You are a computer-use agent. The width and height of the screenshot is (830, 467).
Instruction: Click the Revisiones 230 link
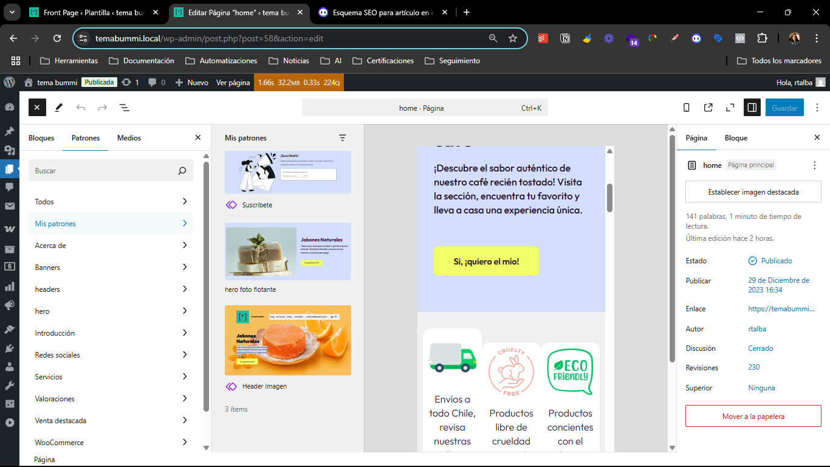[754, 367]
